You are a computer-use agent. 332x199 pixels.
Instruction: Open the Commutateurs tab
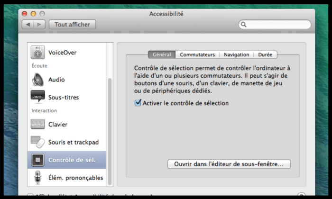pos(197,54)
